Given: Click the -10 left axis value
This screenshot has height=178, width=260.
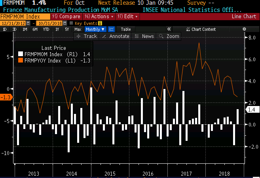Looking at the screenshot, I should tap(5, 153).
